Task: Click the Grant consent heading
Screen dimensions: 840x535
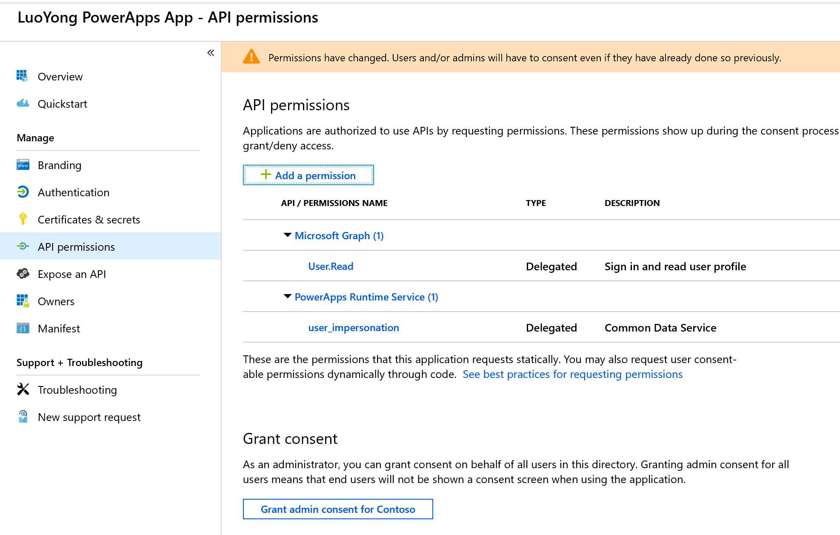Action: coord(290,438)
